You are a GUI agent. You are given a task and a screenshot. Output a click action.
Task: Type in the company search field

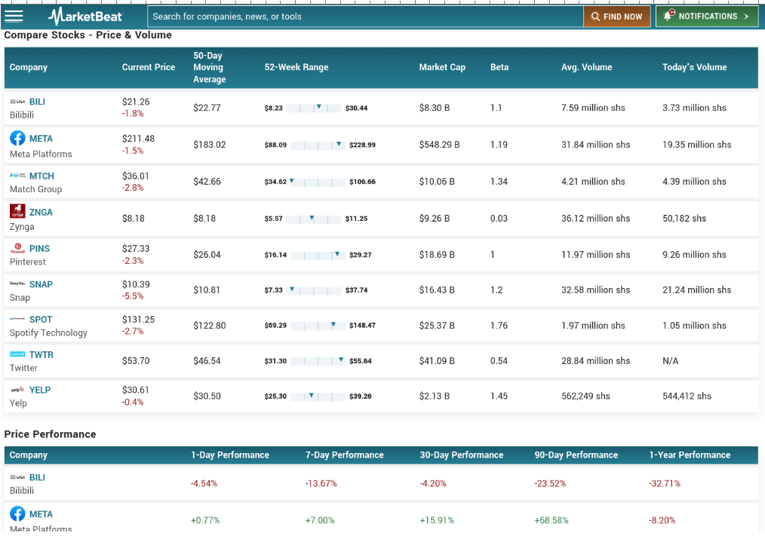(364, 16)
